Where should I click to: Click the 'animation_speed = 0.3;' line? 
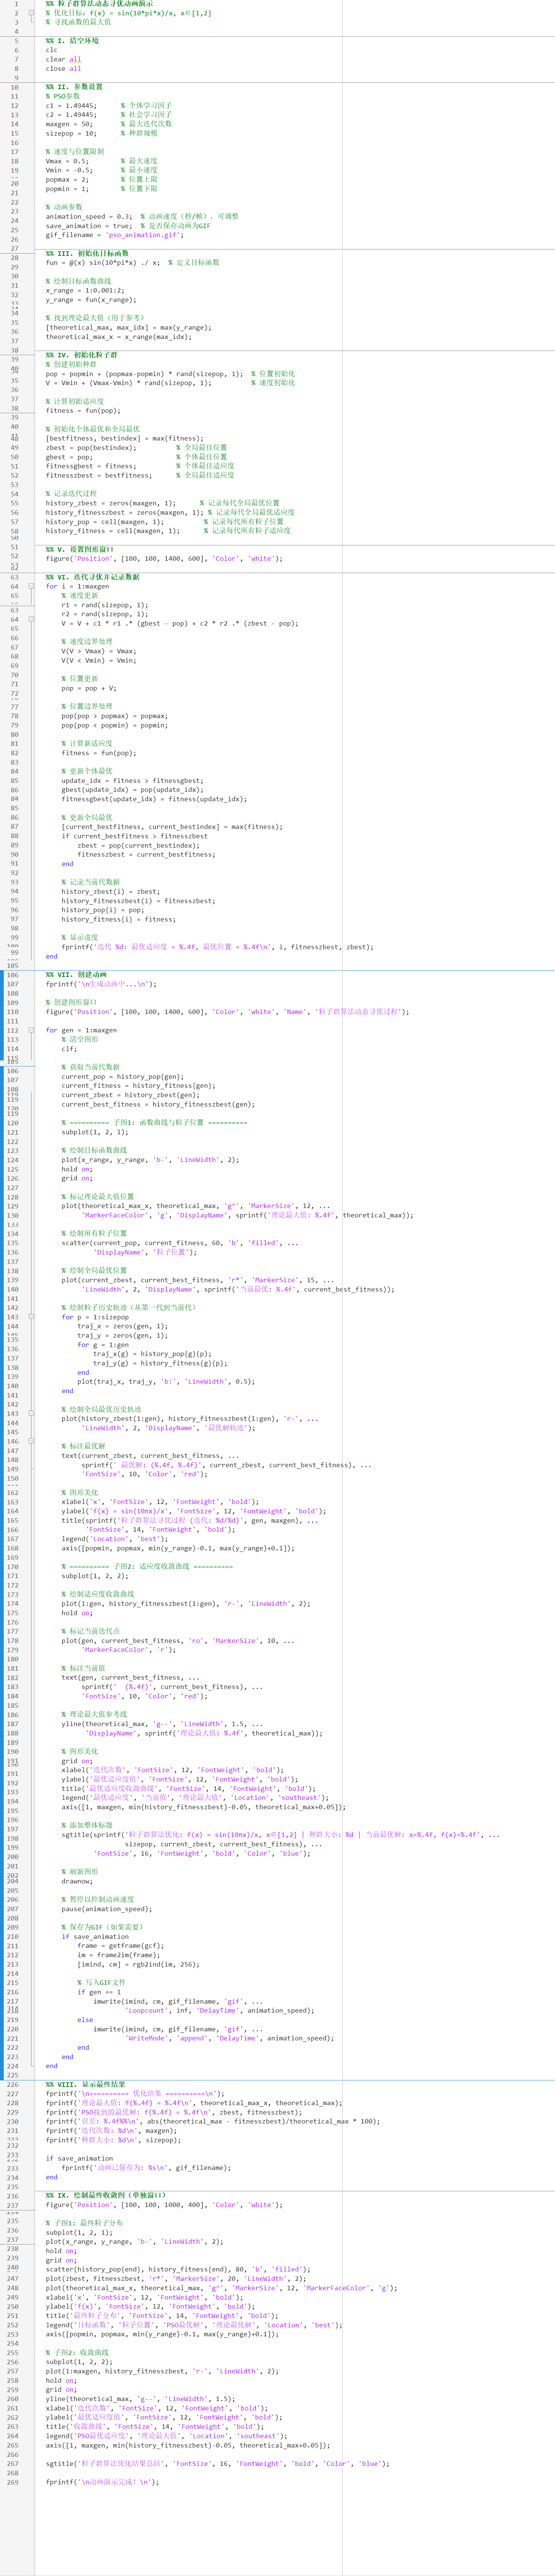(x=89, y=216)
